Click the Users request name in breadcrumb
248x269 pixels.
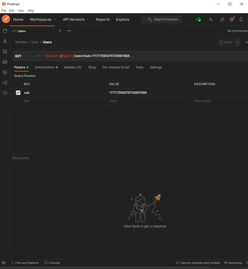point(47,42)
